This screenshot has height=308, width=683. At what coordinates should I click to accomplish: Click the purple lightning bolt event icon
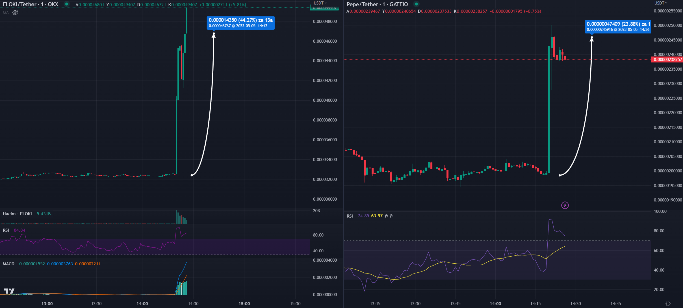point(565,205)
